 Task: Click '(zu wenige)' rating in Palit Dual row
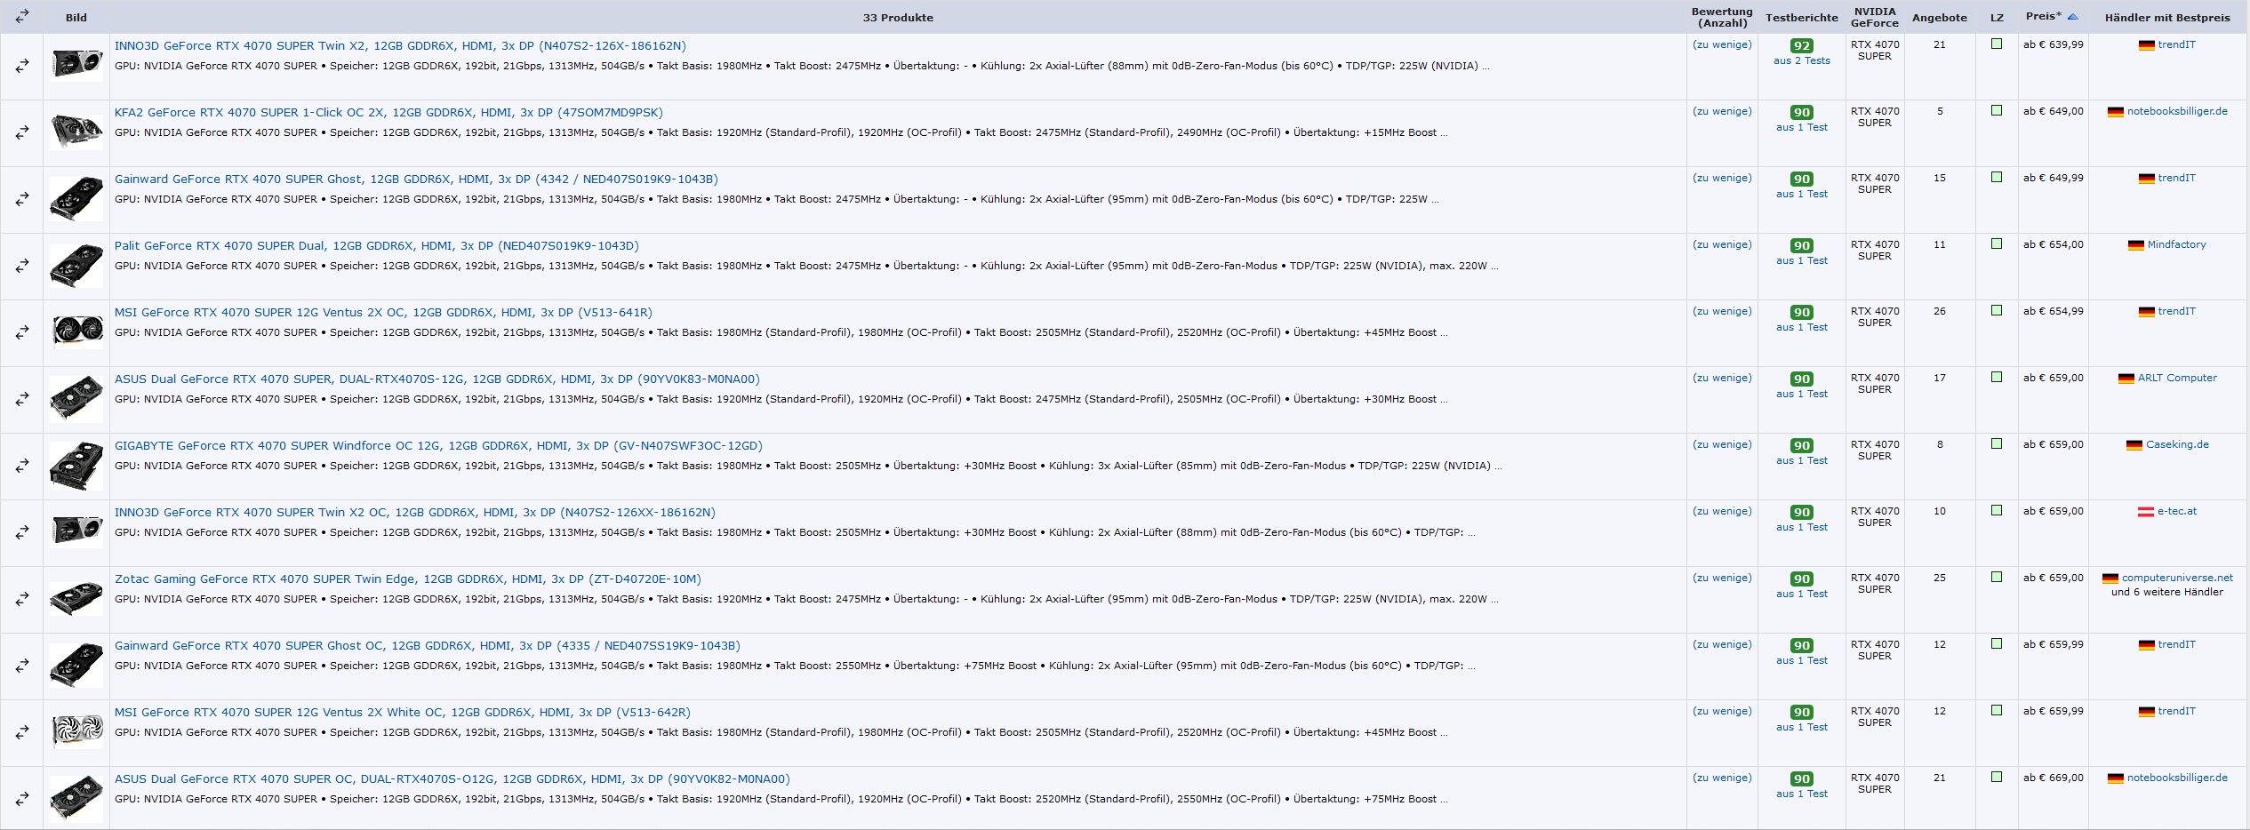click(1722, 244)
